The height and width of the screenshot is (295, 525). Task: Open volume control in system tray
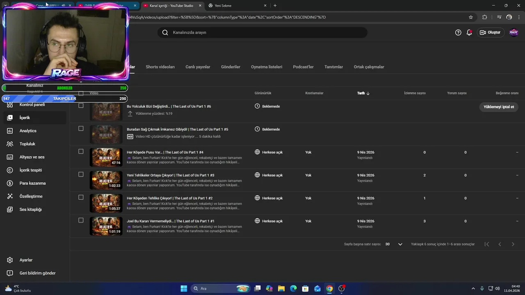[x=497, y=288]
